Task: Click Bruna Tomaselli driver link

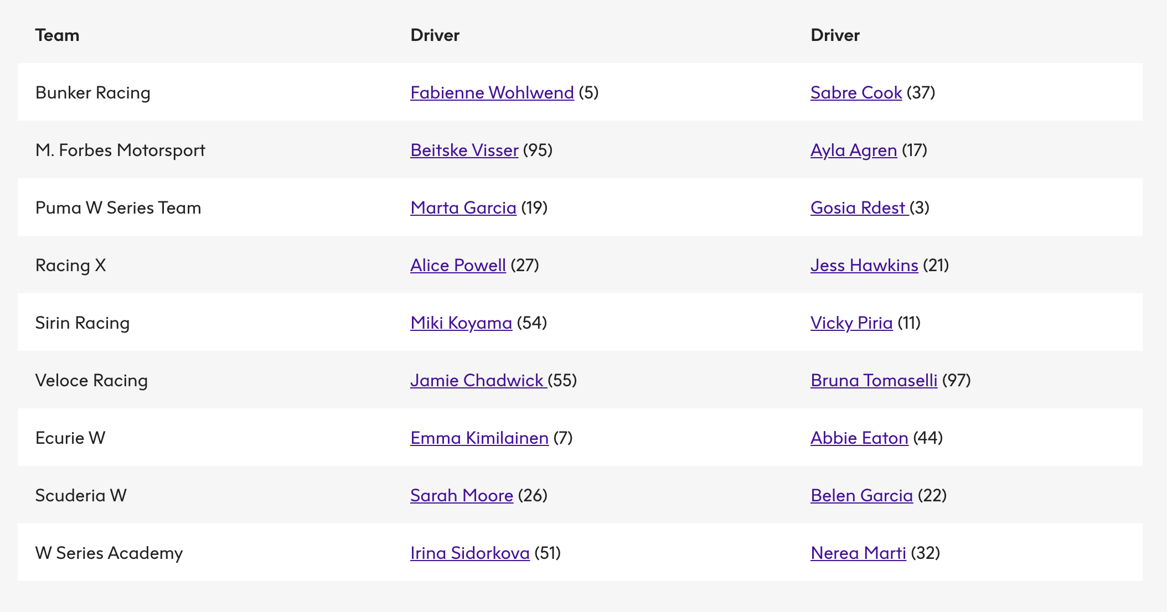Action: point(874,380)
